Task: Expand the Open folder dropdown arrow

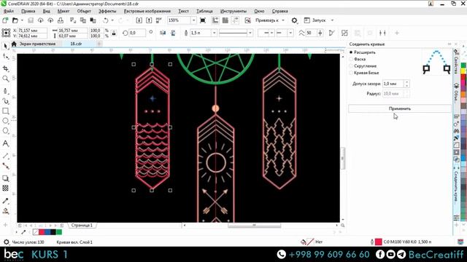Action: (22, 20)
